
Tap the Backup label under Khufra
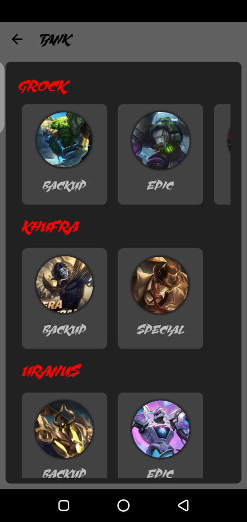(x=64, y=330)
